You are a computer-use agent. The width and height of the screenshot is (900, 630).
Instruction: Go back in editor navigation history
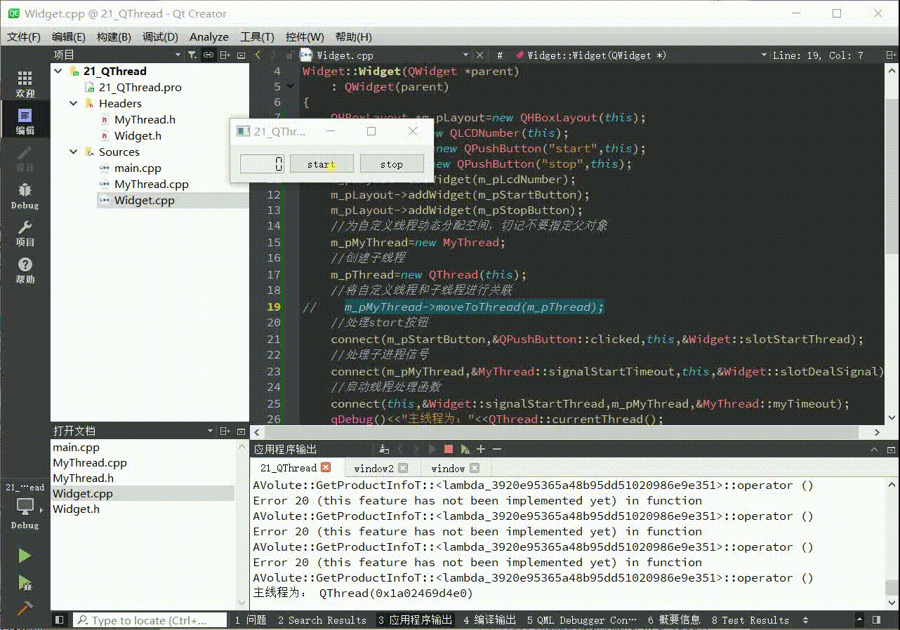point(258,55)
